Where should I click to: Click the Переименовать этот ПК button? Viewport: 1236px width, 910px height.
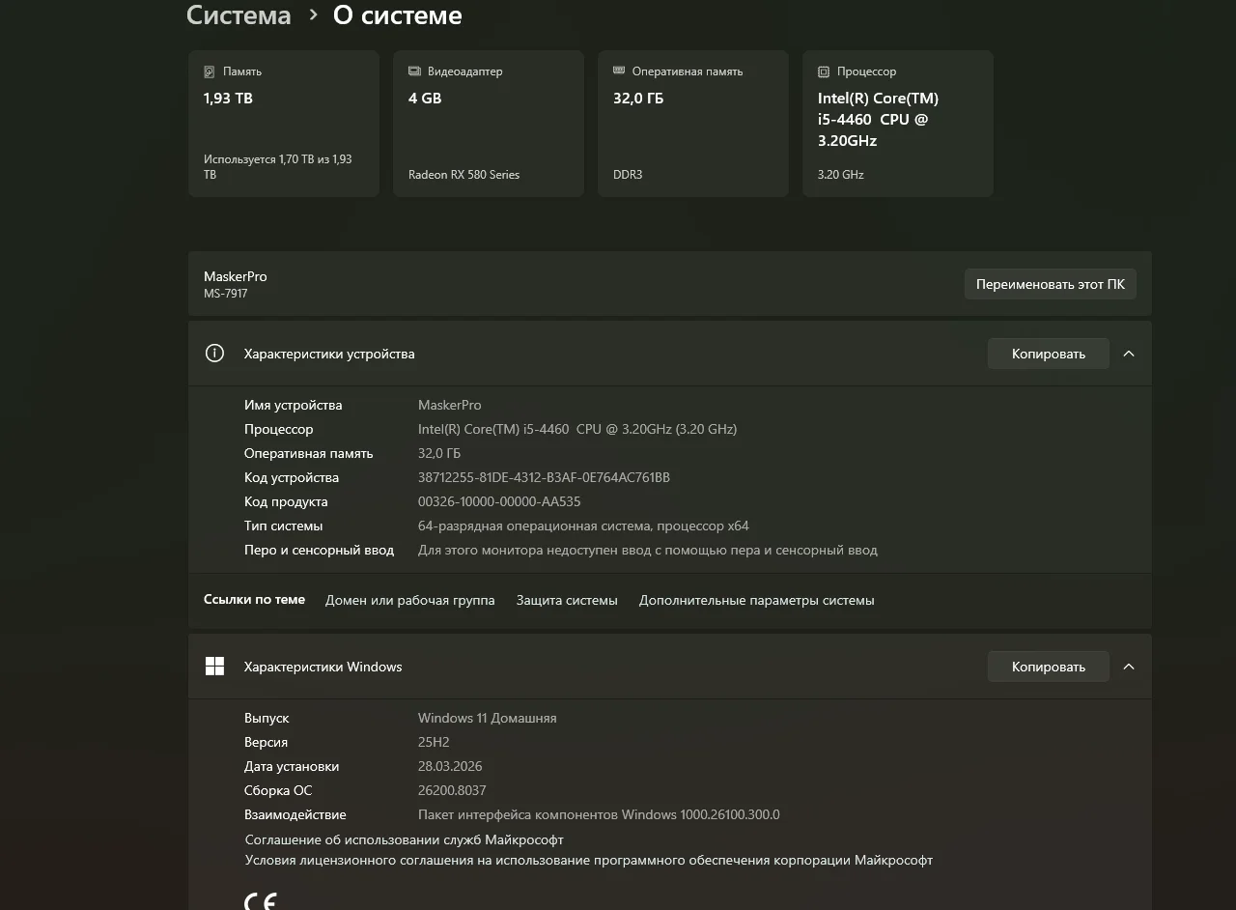click(1051, 284)
